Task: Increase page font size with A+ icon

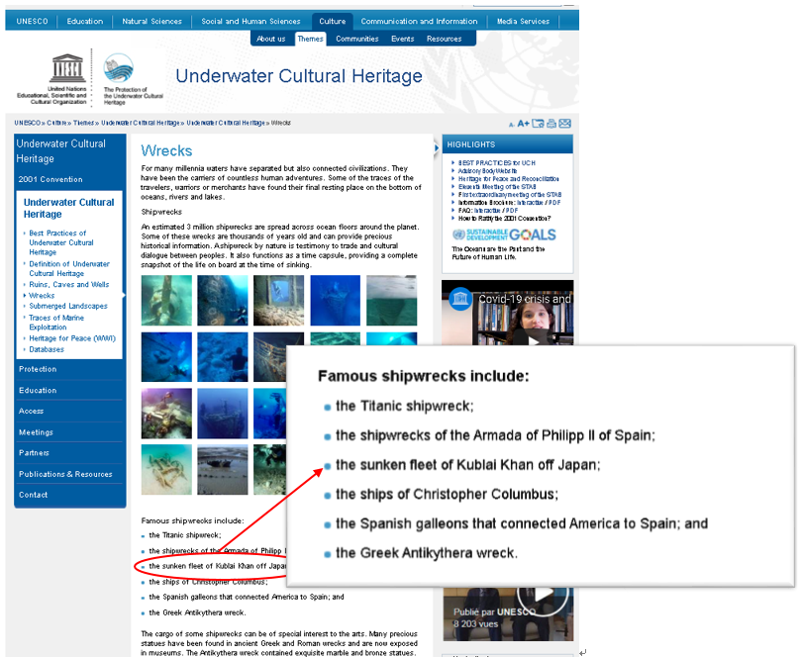Action: tap(523, 124)
